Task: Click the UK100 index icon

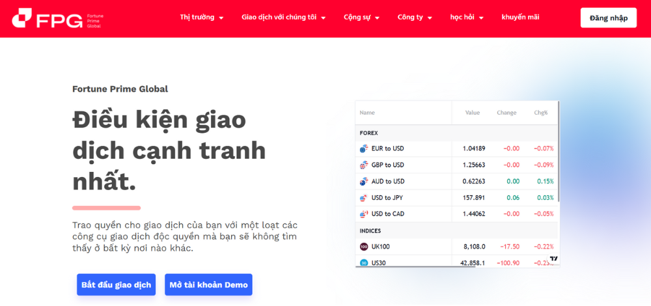Action: point(364,247)
